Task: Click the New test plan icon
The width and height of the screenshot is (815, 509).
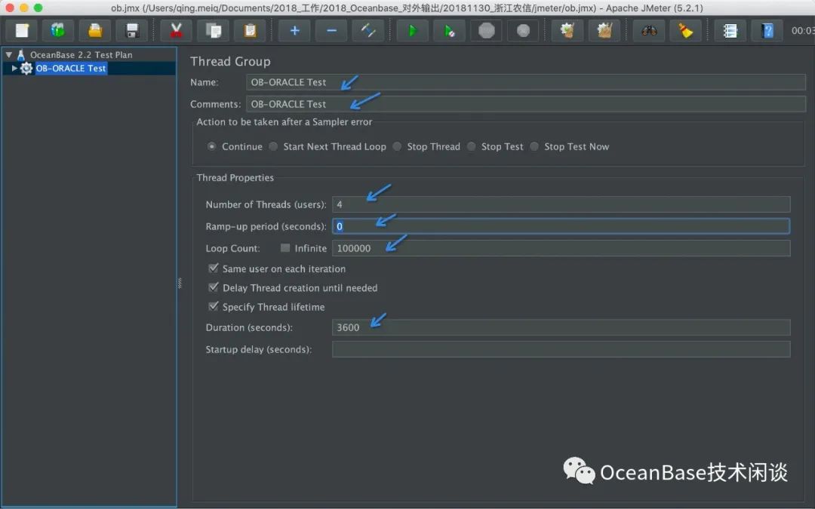Action: (22, 31)
